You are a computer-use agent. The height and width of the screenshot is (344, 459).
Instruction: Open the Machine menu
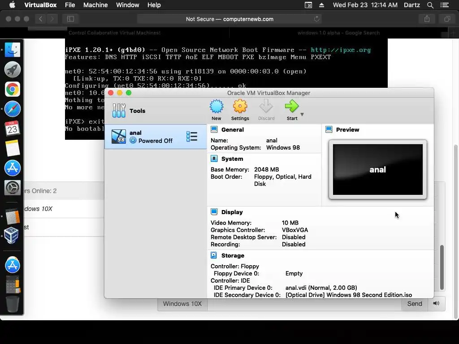(95, 5)
